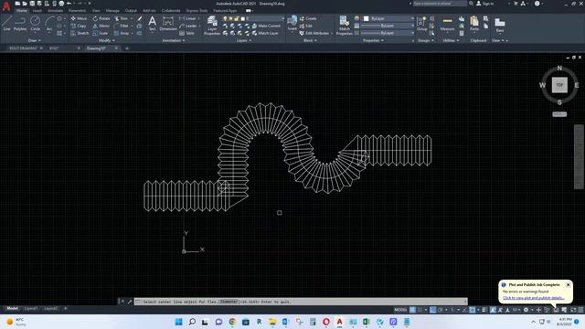The image size is (585, 329).
Task: Close the Plot and Publish notification
Action: coord(568,284)
